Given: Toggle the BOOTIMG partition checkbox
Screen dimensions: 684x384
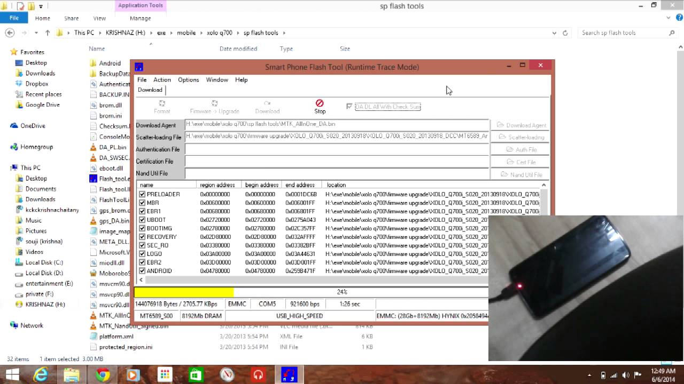Looking at the screenshot, I should [142, 228].
